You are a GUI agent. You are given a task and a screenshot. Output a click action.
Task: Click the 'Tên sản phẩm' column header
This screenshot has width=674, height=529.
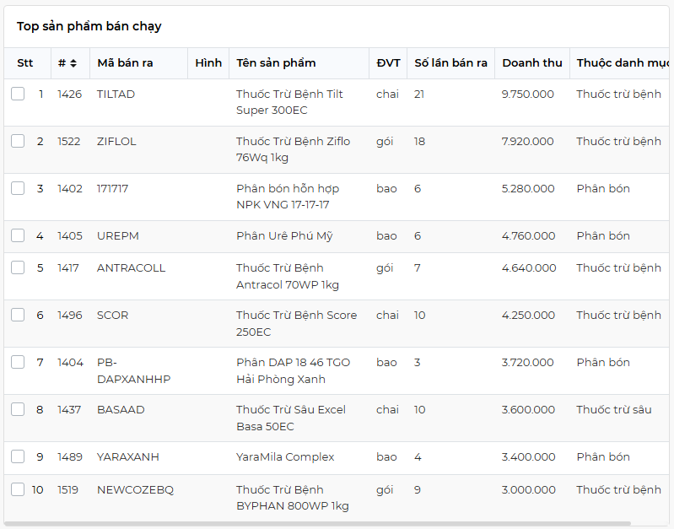[x=276, y=63]
